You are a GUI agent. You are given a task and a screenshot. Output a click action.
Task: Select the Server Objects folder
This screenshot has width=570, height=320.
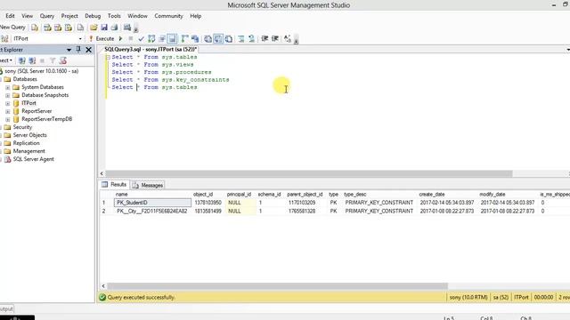[29, 135]
